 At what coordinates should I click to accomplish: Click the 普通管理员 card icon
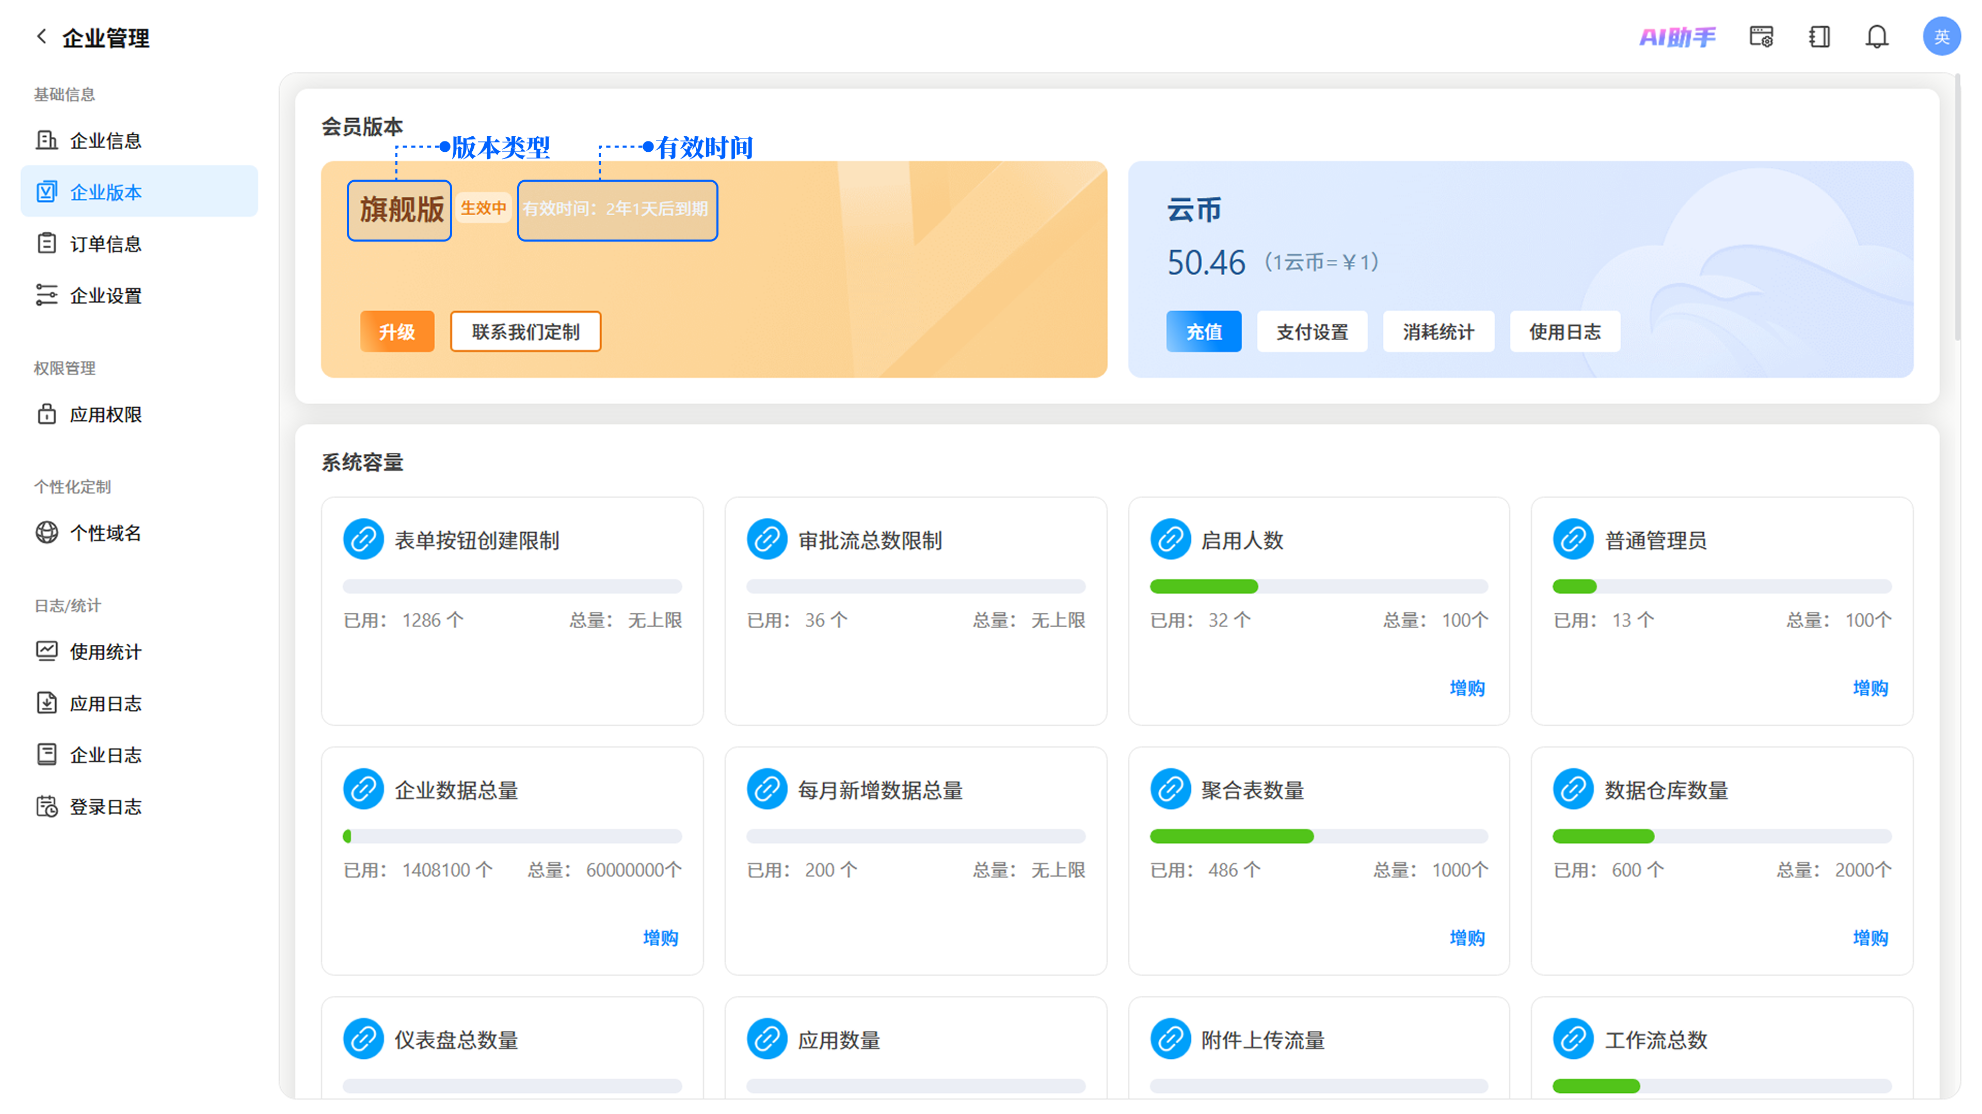click(1573, 539)
